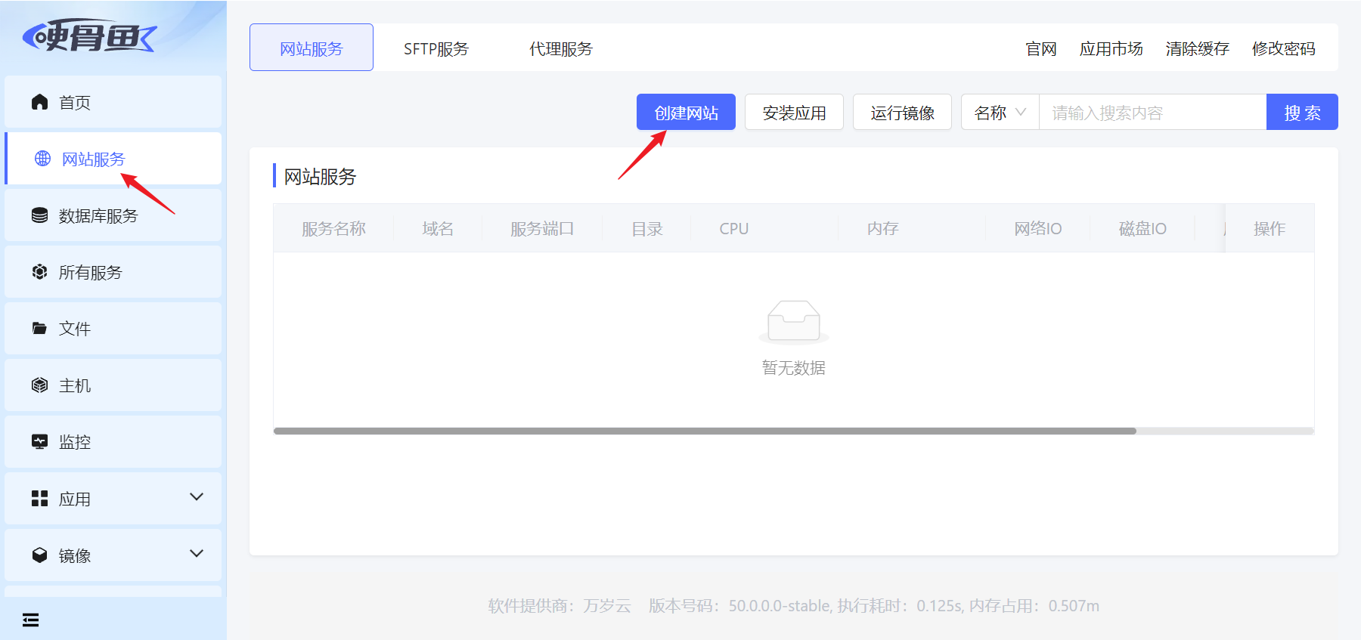Open the monitor icon for 监控
Image resolution: width=1361 pixels, height=640 pixels.
tap(40, 442)
